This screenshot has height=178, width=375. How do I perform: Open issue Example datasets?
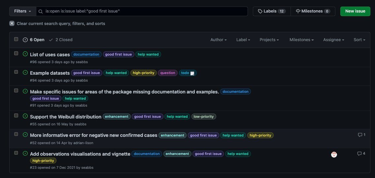click(x=50, y=73)
